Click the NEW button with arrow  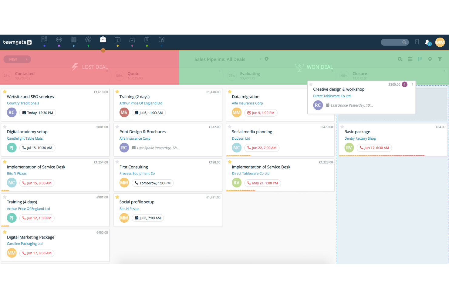[x=17, y=59]
